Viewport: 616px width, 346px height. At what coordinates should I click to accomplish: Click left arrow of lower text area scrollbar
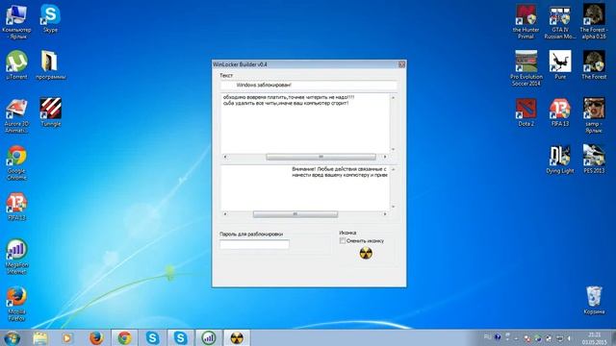[224, 214]
